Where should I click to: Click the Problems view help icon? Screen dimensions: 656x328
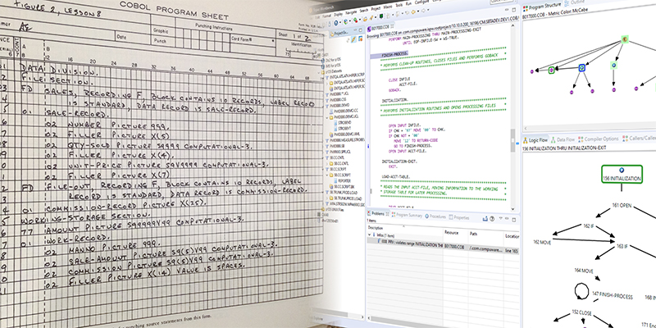pos(492,219)
